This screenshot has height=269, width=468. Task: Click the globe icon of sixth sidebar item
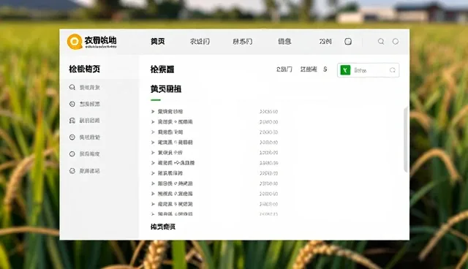click(x=72, y=171)
